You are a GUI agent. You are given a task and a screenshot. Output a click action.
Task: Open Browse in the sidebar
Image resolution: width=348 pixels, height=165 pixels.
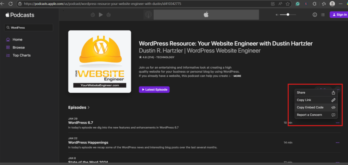click(15, 48)
